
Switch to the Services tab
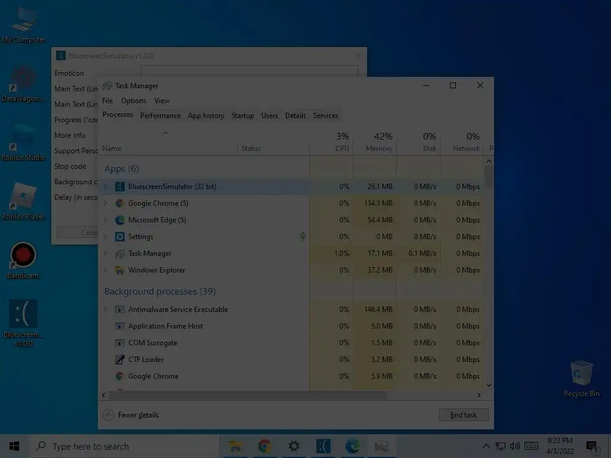pos(326,116)
